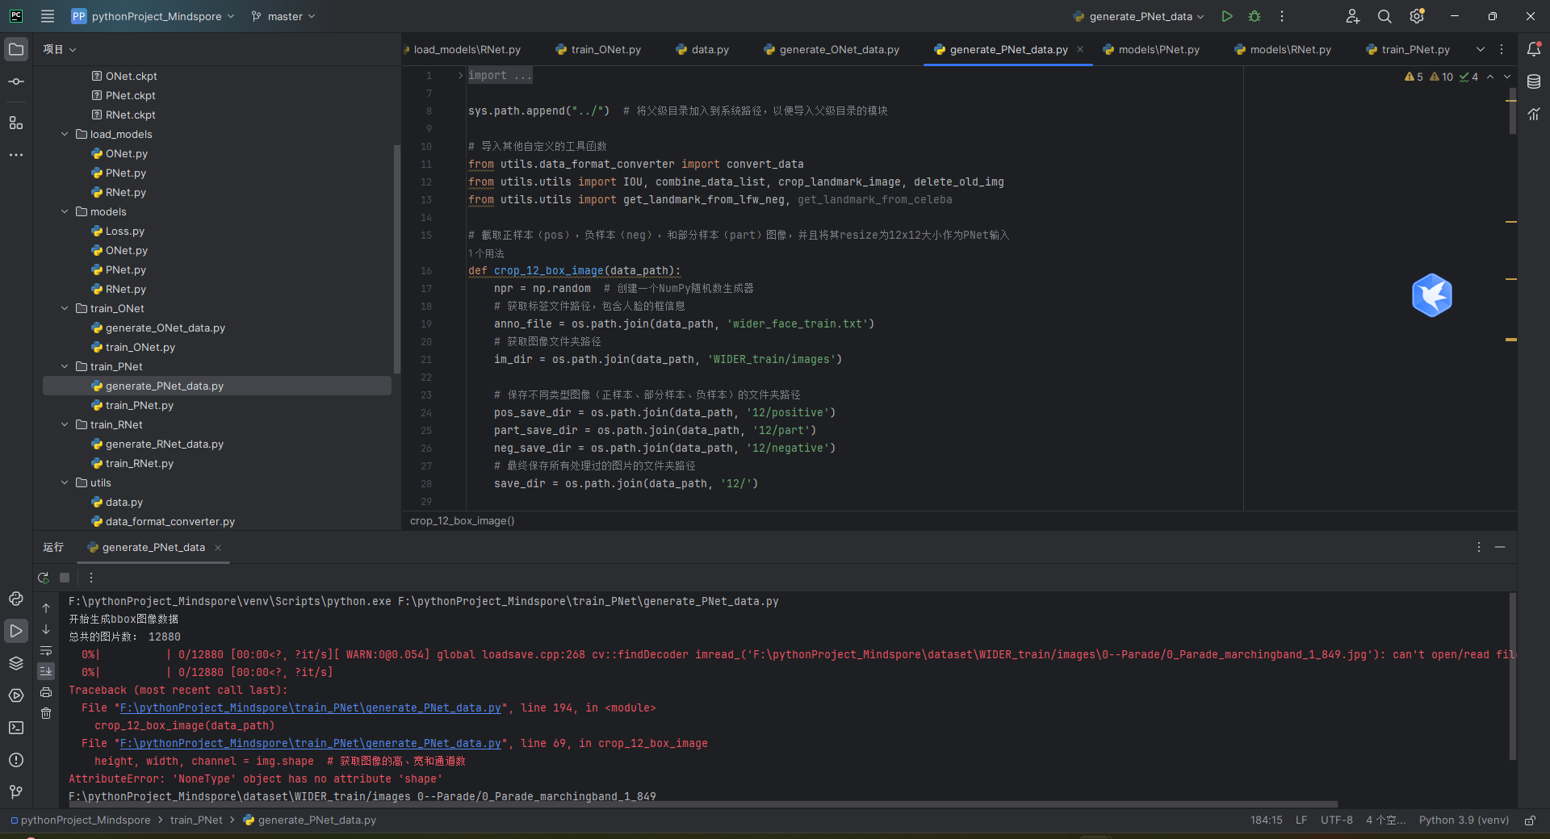Open Search Everywhere magnifier
The height and width of the screenshot is (839, 1550).
click(1385, 16)
